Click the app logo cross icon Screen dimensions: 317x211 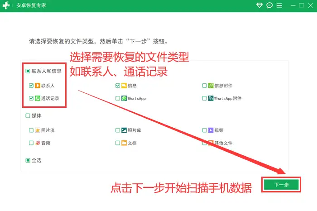[x=6, y=5]
